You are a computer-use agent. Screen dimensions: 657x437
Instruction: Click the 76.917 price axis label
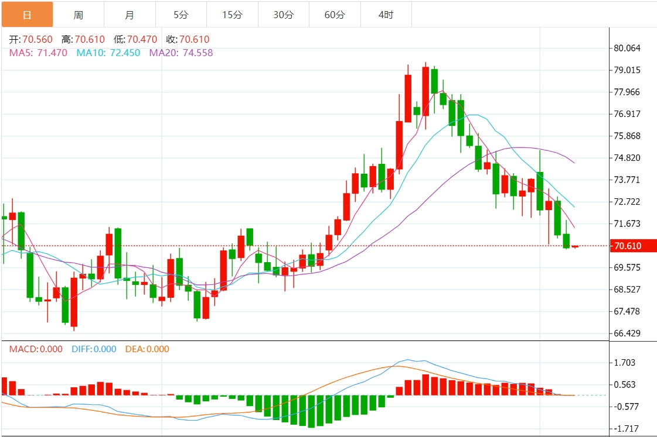(627, 113)
